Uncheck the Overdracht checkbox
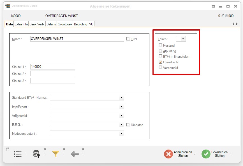This screenshot has width=243, height=166. [160, 62]
